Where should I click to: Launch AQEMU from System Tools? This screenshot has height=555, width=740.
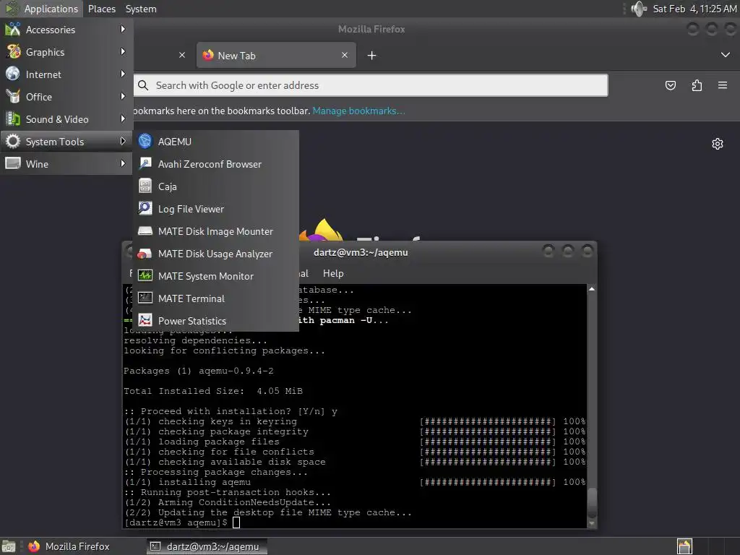click(216, 141)
